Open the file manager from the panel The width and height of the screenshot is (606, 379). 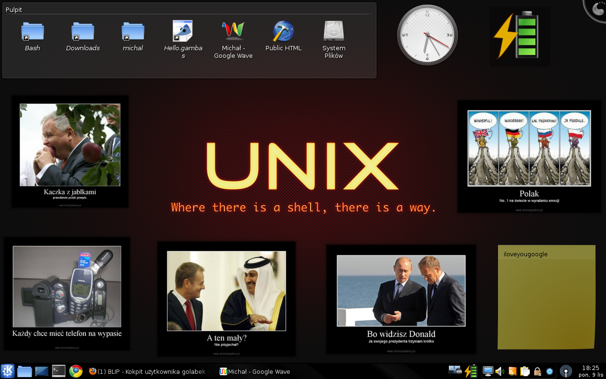pos(25,371)
